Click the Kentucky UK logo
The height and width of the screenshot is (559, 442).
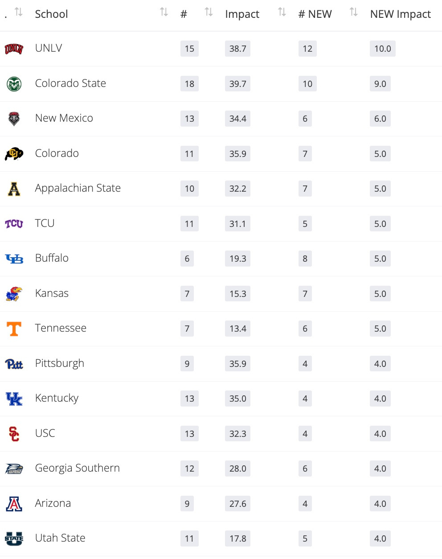(x=14, y=399)
